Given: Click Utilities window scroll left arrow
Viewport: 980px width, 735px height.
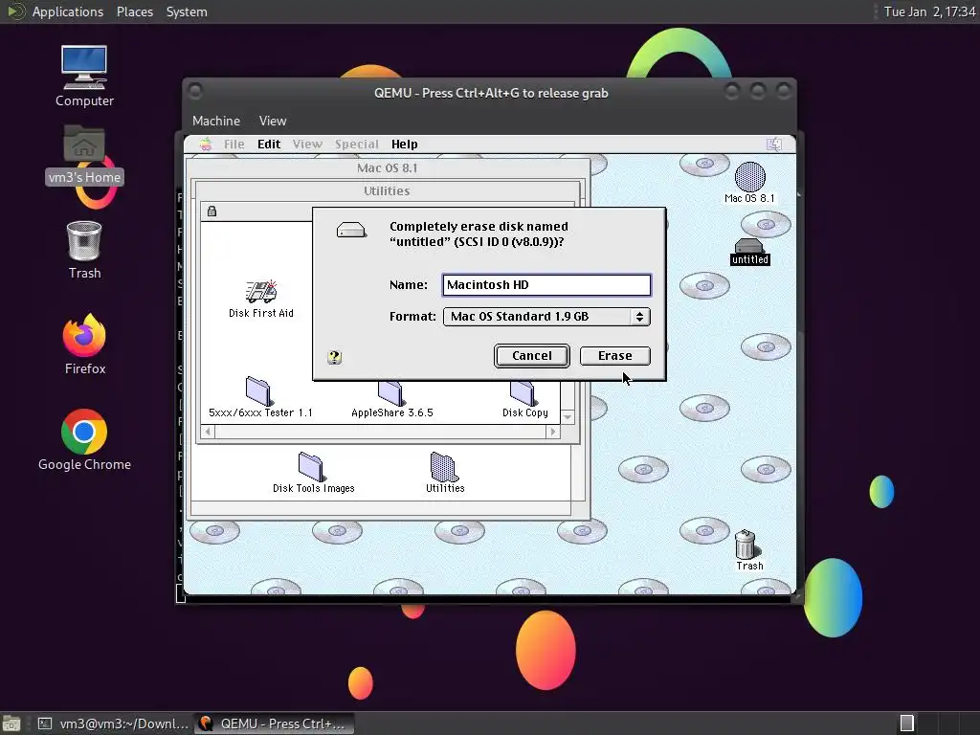Looking at the screenshot, I should [208, 432].
